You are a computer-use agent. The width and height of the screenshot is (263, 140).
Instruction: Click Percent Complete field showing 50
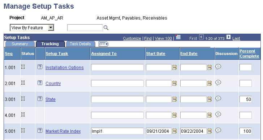(x=246, y=99)
